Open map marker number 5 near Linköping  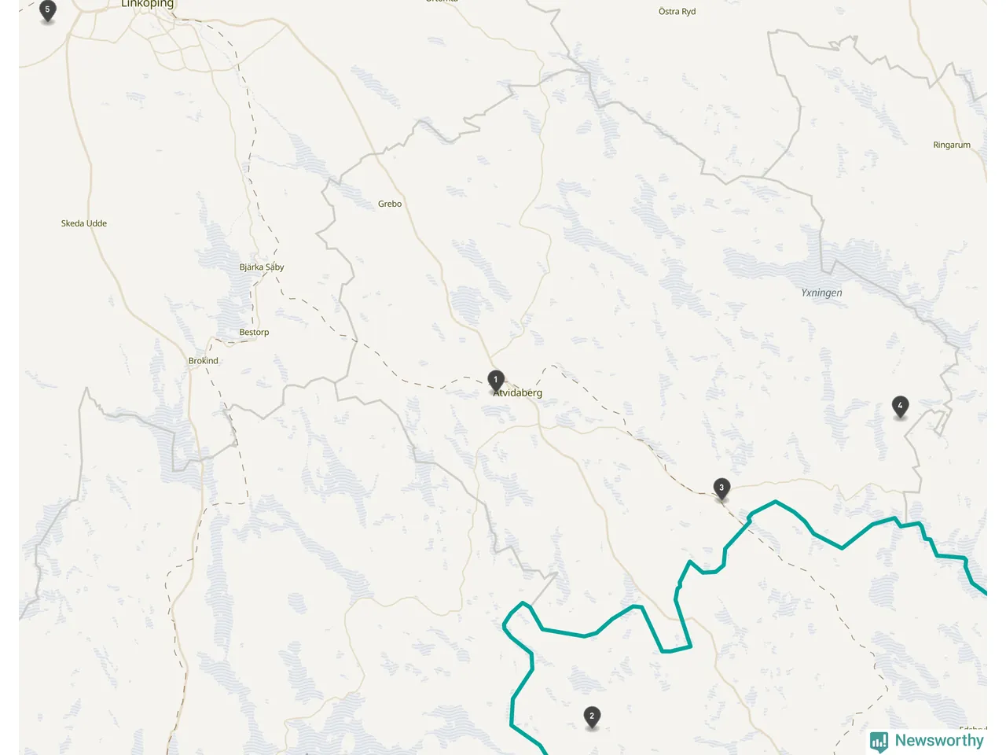point(47,12)
